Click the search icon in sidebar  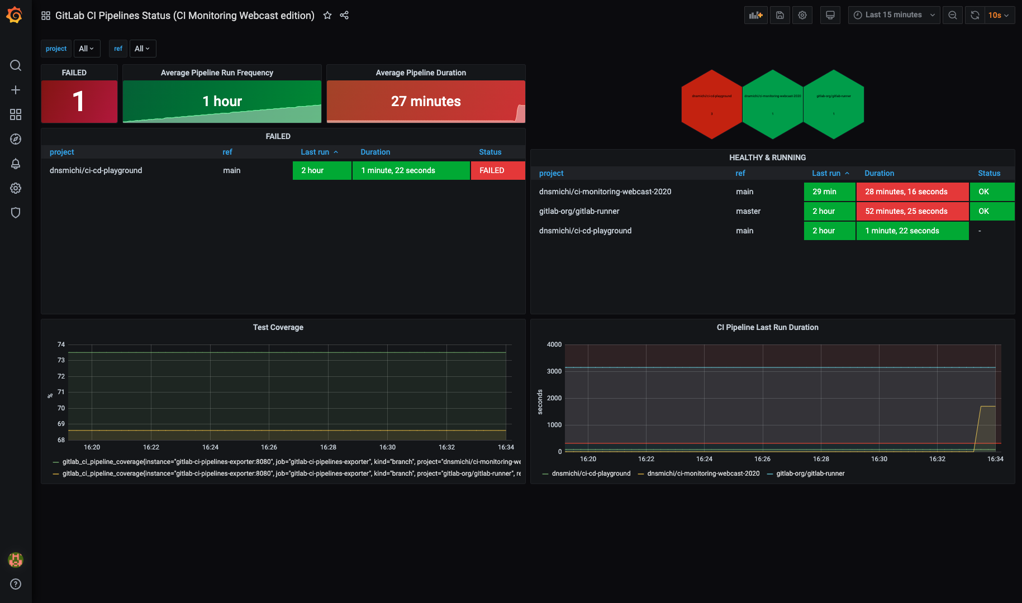click(x=16, y=65)
